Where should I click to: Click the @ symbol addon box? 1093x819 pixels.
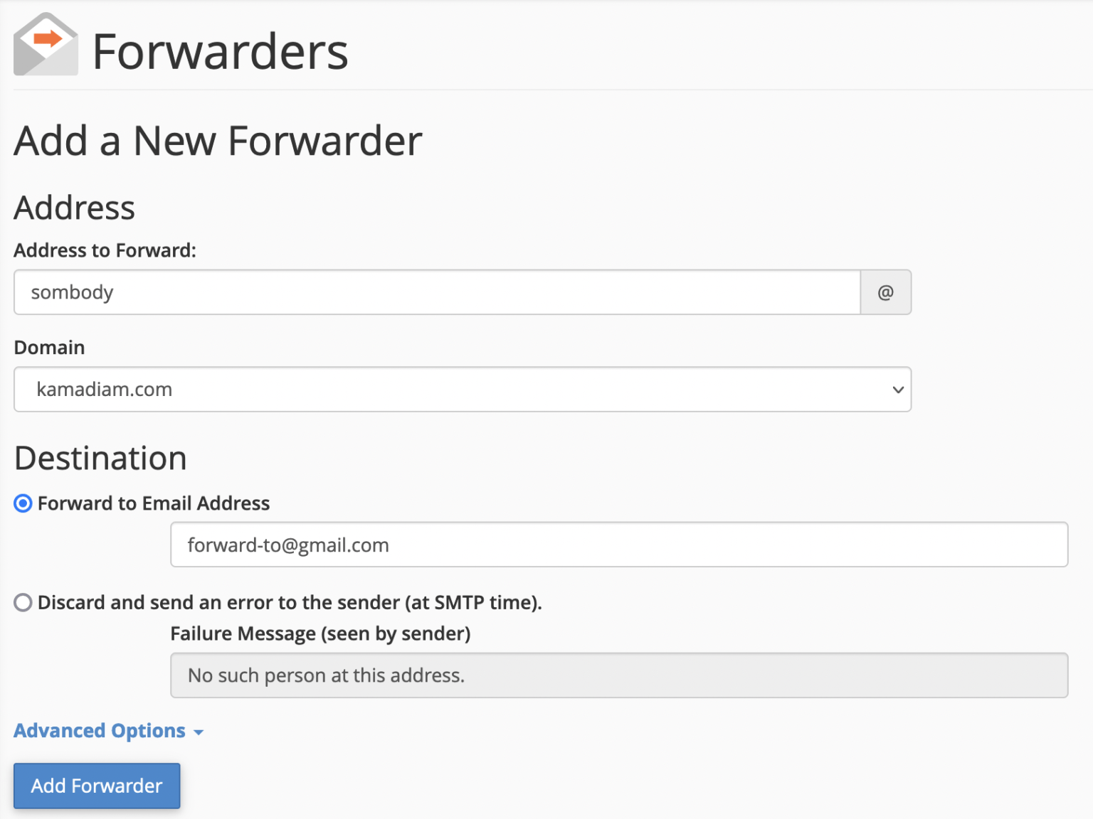885,292
